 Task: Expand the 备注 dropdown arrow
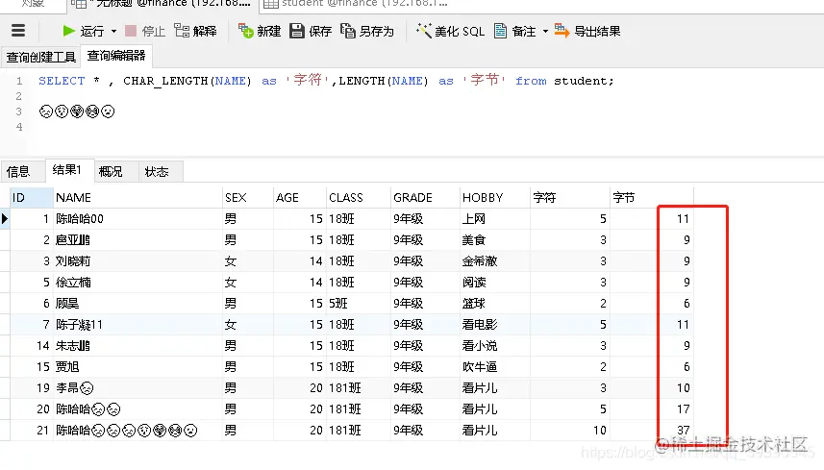pyautogui.click(x=545, y=32)
